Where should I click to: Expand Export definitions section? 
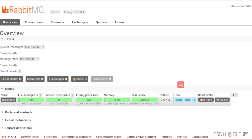[16, 120]
